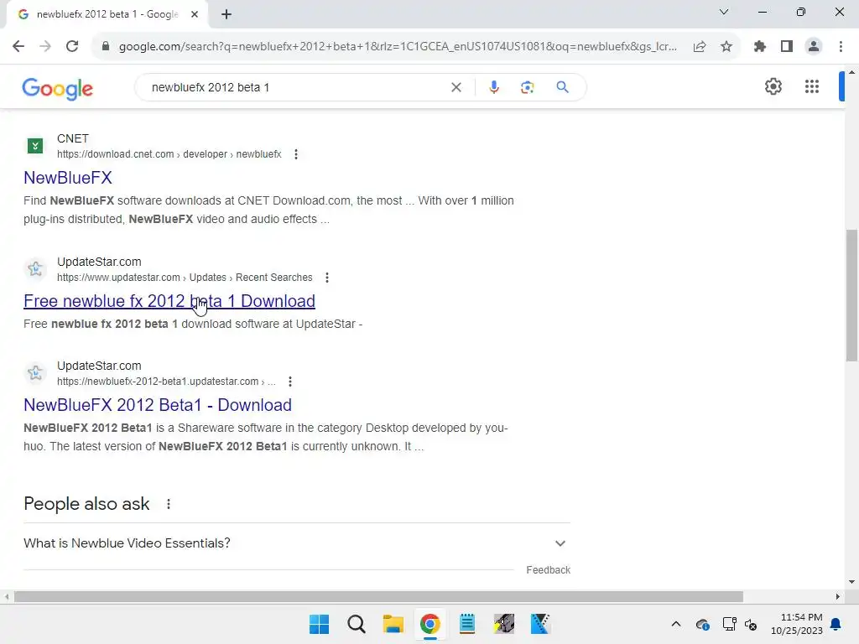Close the newbluefx Google tab
Viewport: 859px width, 644px height.
[195, 14]
